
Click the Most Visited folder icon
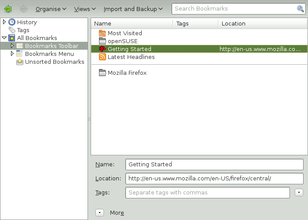(x=103, y=33)
